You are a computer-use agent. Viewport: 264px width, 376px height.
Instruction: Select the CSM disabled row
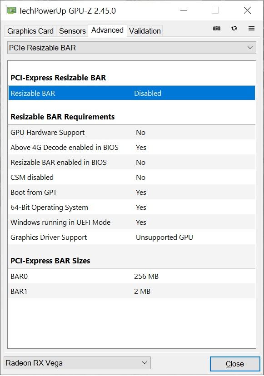(x=131, y=177)
